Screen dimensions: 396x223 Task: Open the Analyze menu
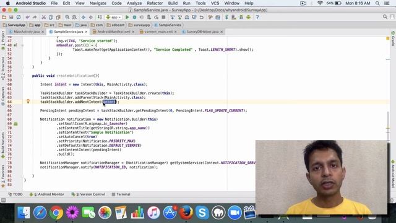click(x=134, y=3)
